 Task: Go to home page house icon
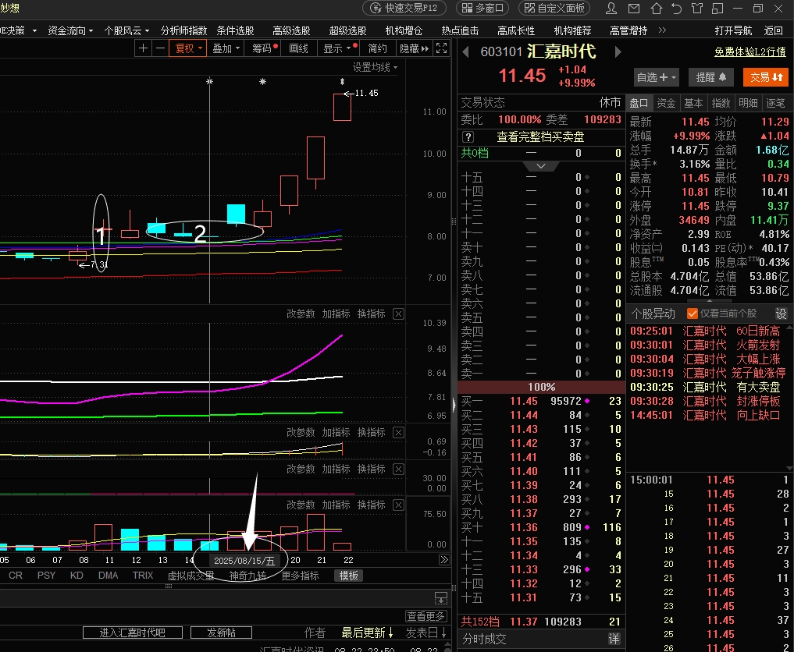coord(657,8)
